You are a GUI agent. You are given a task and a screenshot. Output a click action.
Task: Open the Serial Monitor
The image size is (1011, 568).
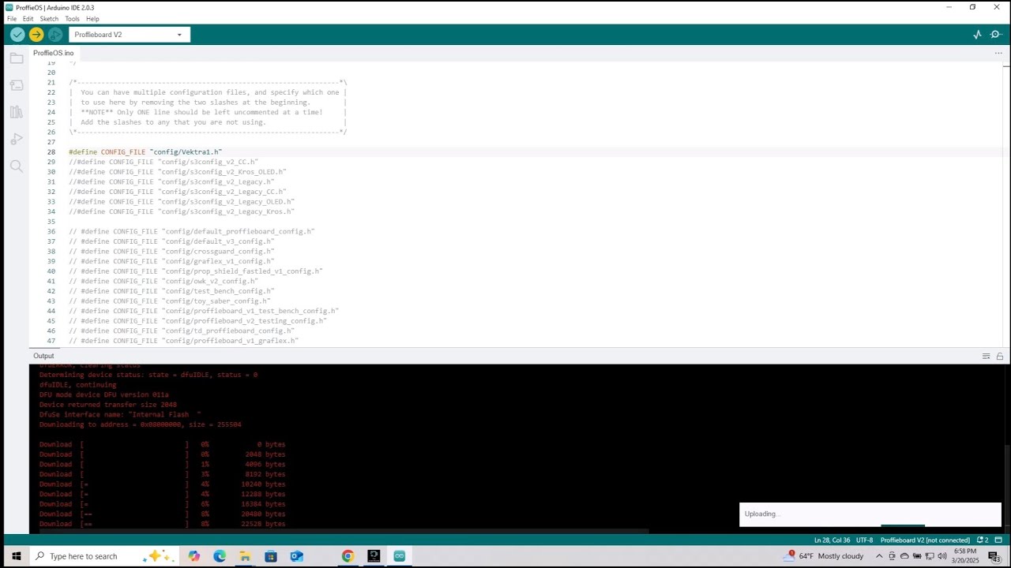(996, 35)
